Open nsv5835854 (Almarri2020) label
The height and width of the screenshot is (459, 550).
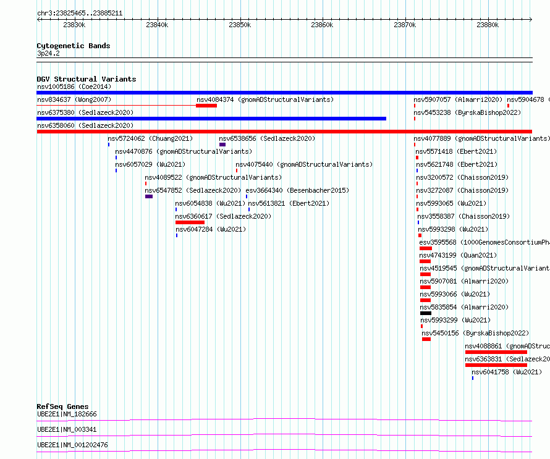(464, 307)
